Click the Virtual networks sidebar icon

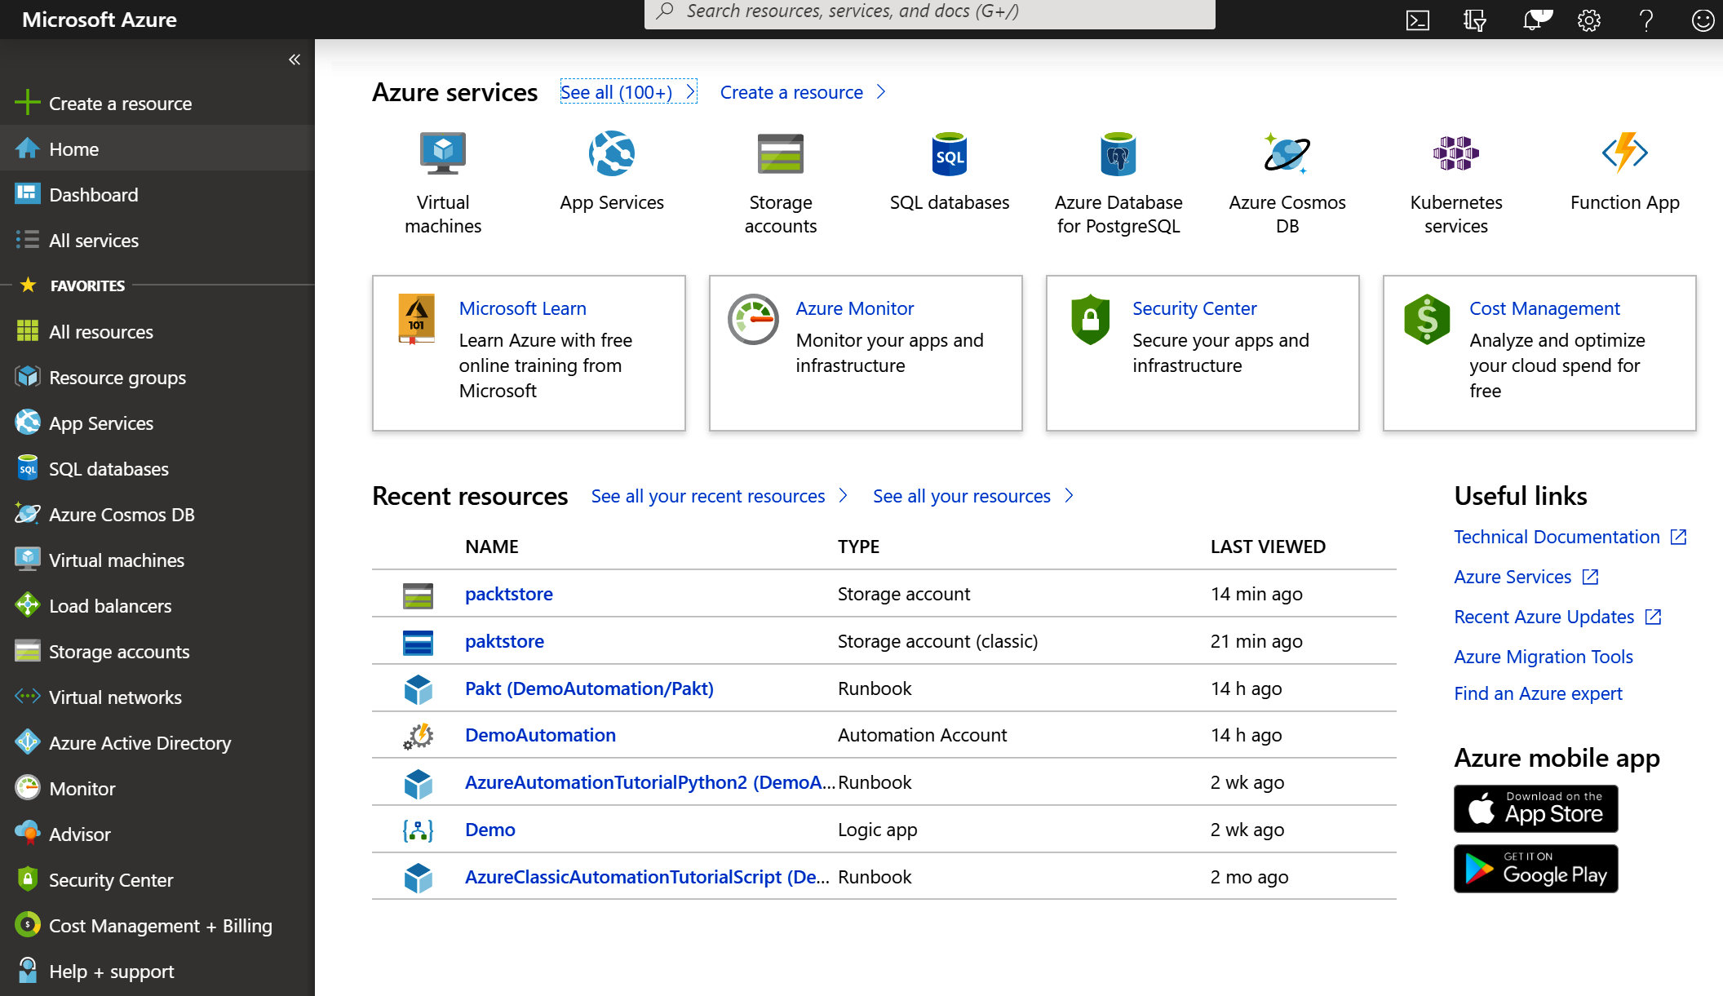point(28,697)
